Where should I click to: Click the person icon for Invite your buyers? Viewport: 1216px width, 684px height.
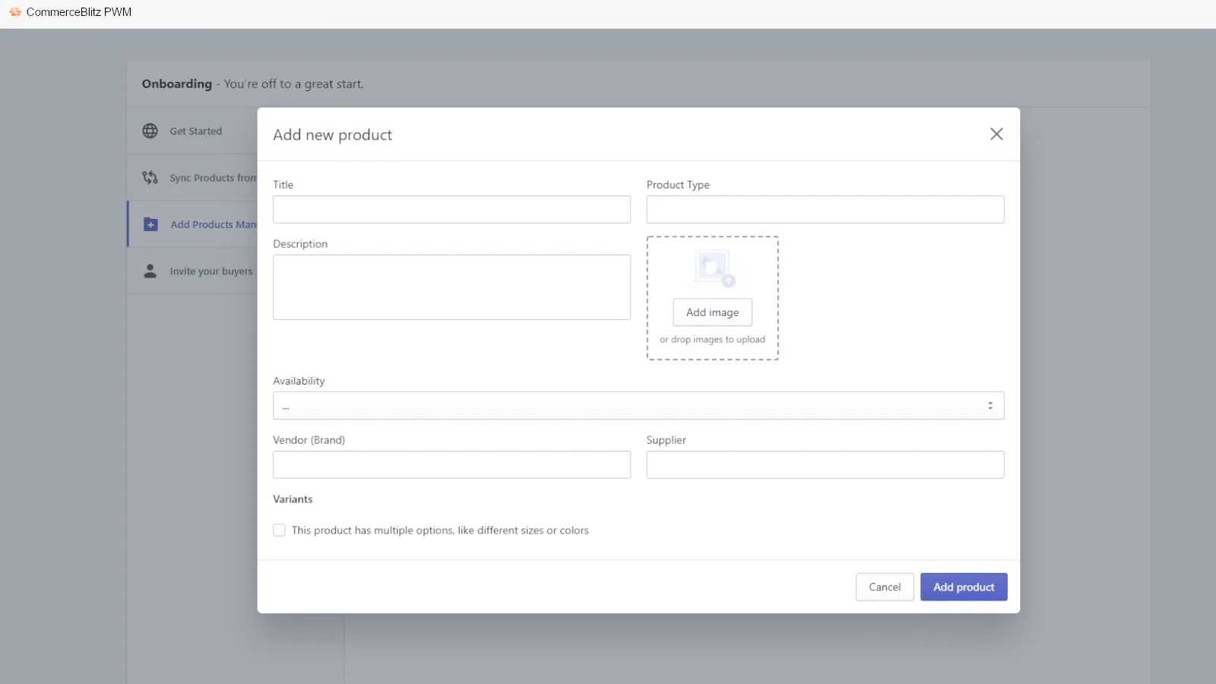[x=150, y=271]
